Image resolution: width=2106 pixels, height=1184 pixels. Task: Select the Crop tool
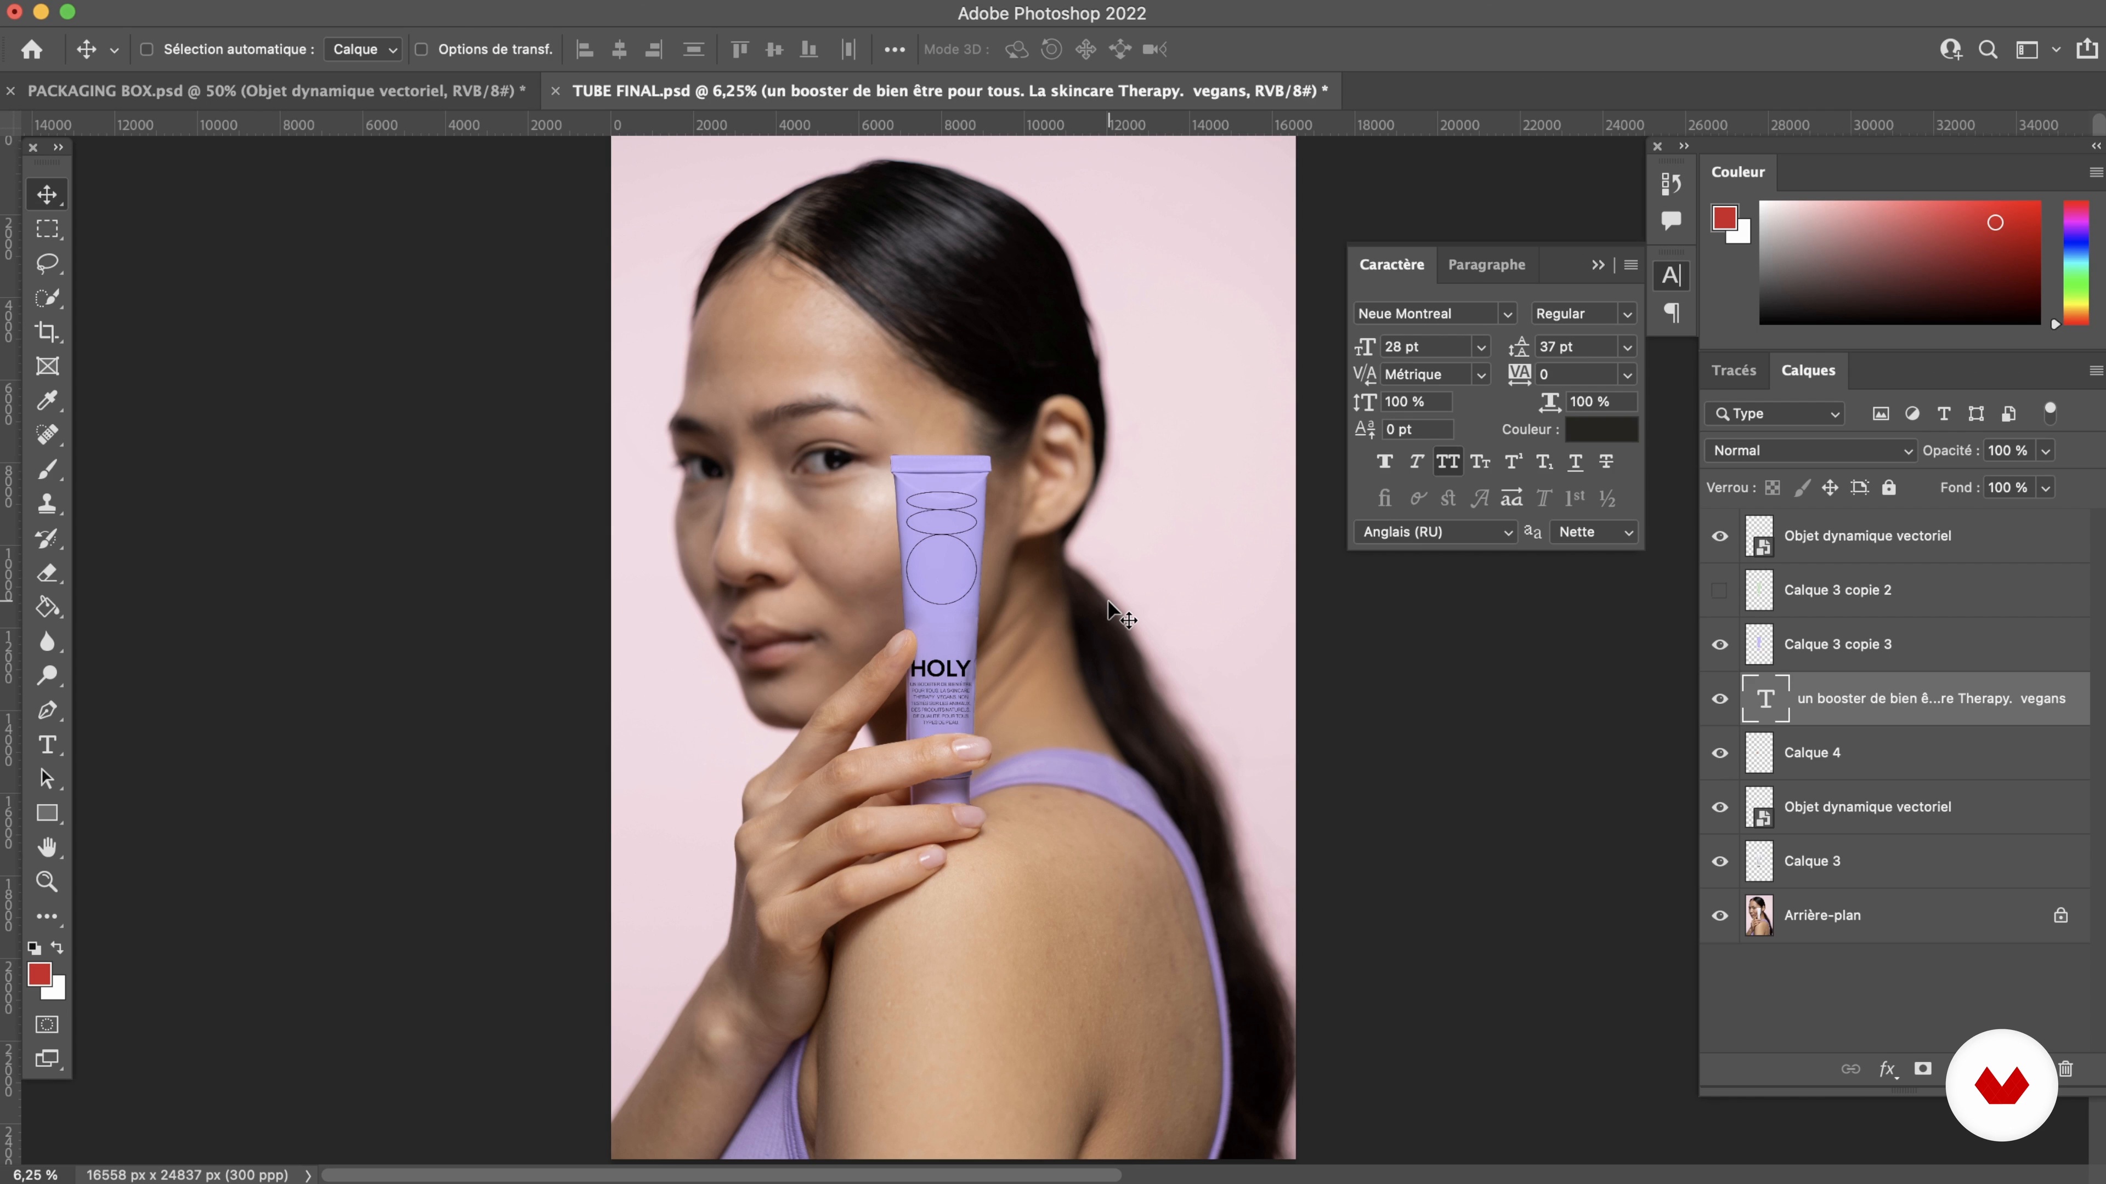(47, 332)
